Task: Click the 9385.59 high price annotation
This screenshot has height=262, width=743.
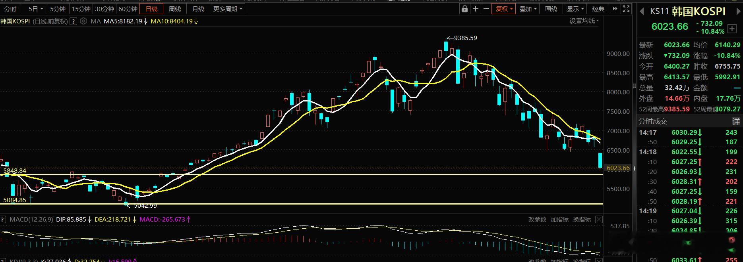Action: (x=465, y=38)
